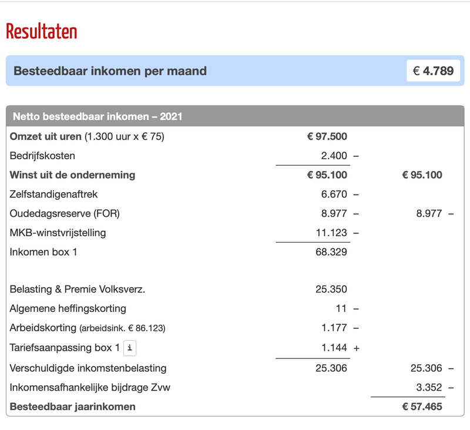470x430 pixels.
Task: Select the 11 heffingskorting value
Action: coord(341,308)
